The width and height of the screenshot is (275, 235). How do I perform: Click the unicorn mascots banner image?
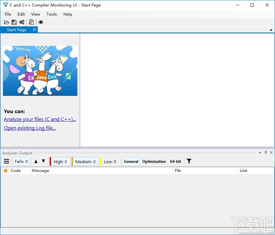pos(40,71)
